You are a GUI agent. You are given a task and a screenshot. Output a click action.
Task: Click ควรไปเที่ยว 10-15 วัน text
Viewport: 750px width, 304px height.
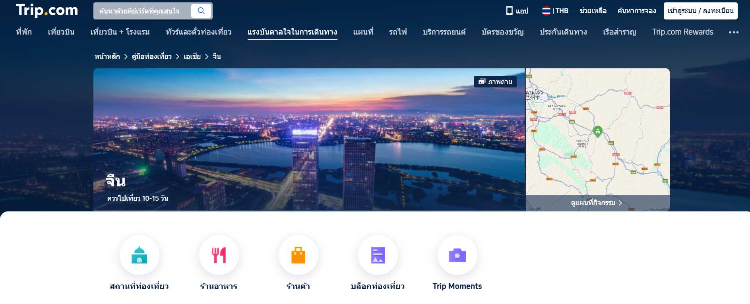(138, 198)
